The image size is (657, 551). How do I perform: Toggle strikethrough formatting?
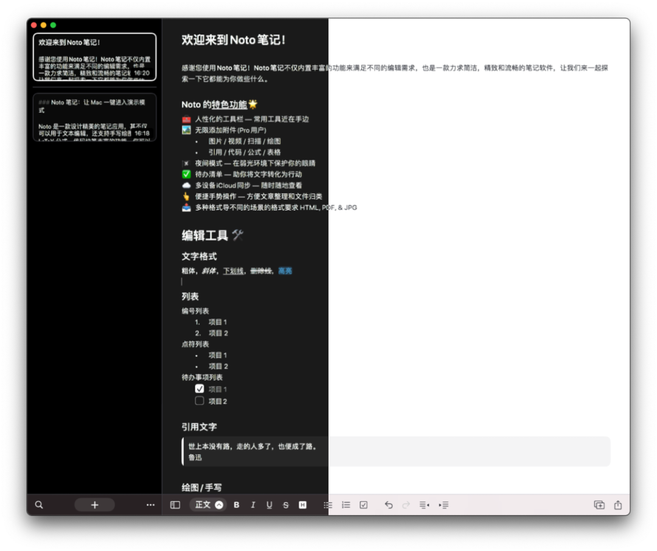click(286, 505)
